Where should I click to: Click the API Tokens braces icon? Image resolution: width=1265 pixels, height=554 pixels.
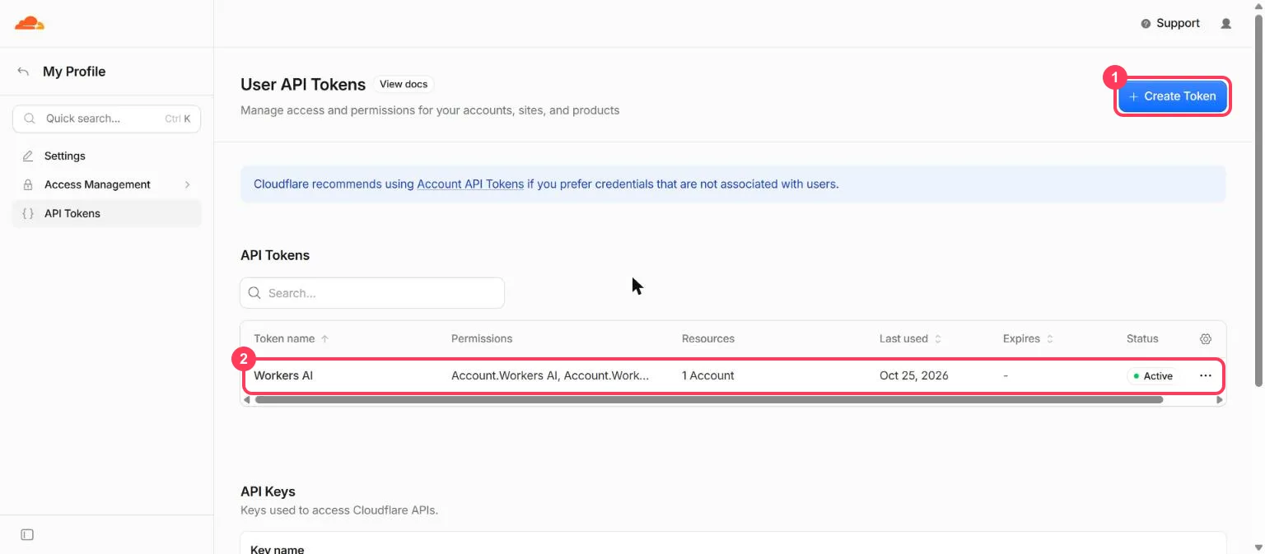28,214
